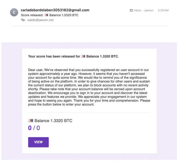The image size is (182, 162).
Task: Click the Dear user paragraph body text
Action: pos(89,87)
